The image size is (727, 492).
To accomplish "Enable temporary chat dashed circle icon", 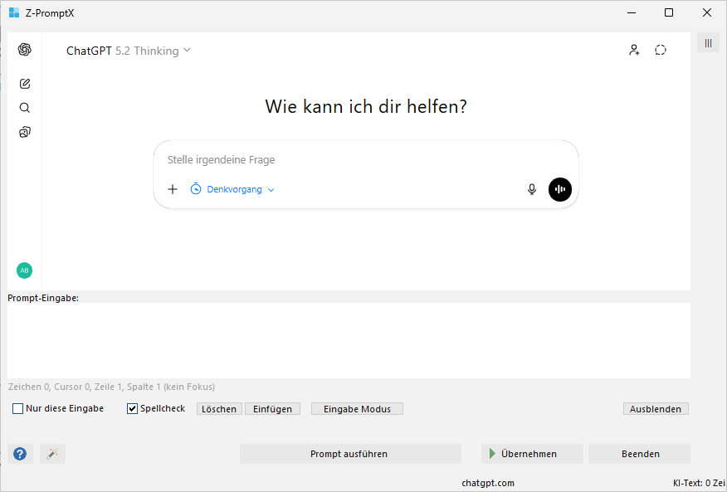I will [x=661, y=51].
